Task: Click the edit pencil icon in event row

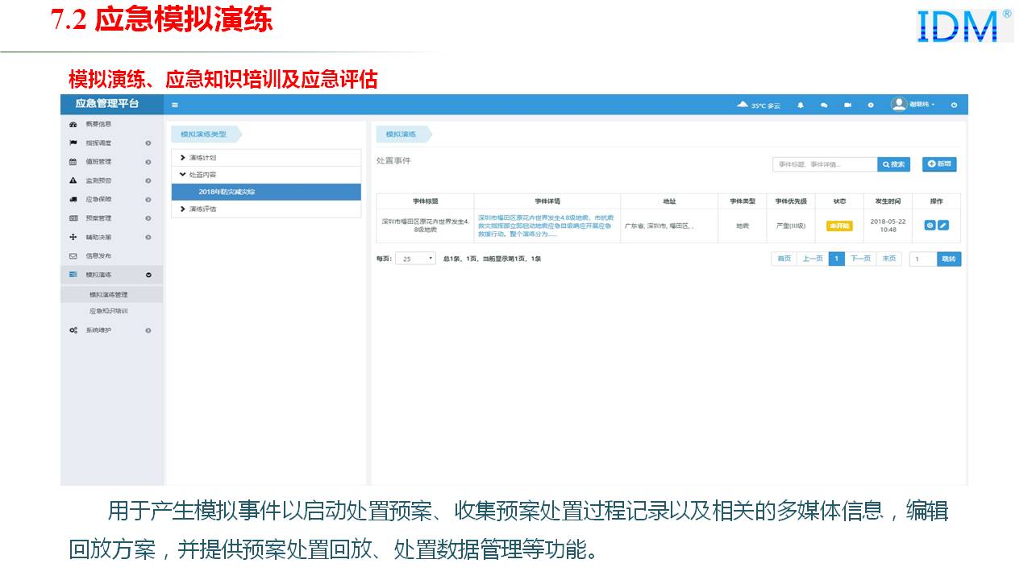Action: 943,226
